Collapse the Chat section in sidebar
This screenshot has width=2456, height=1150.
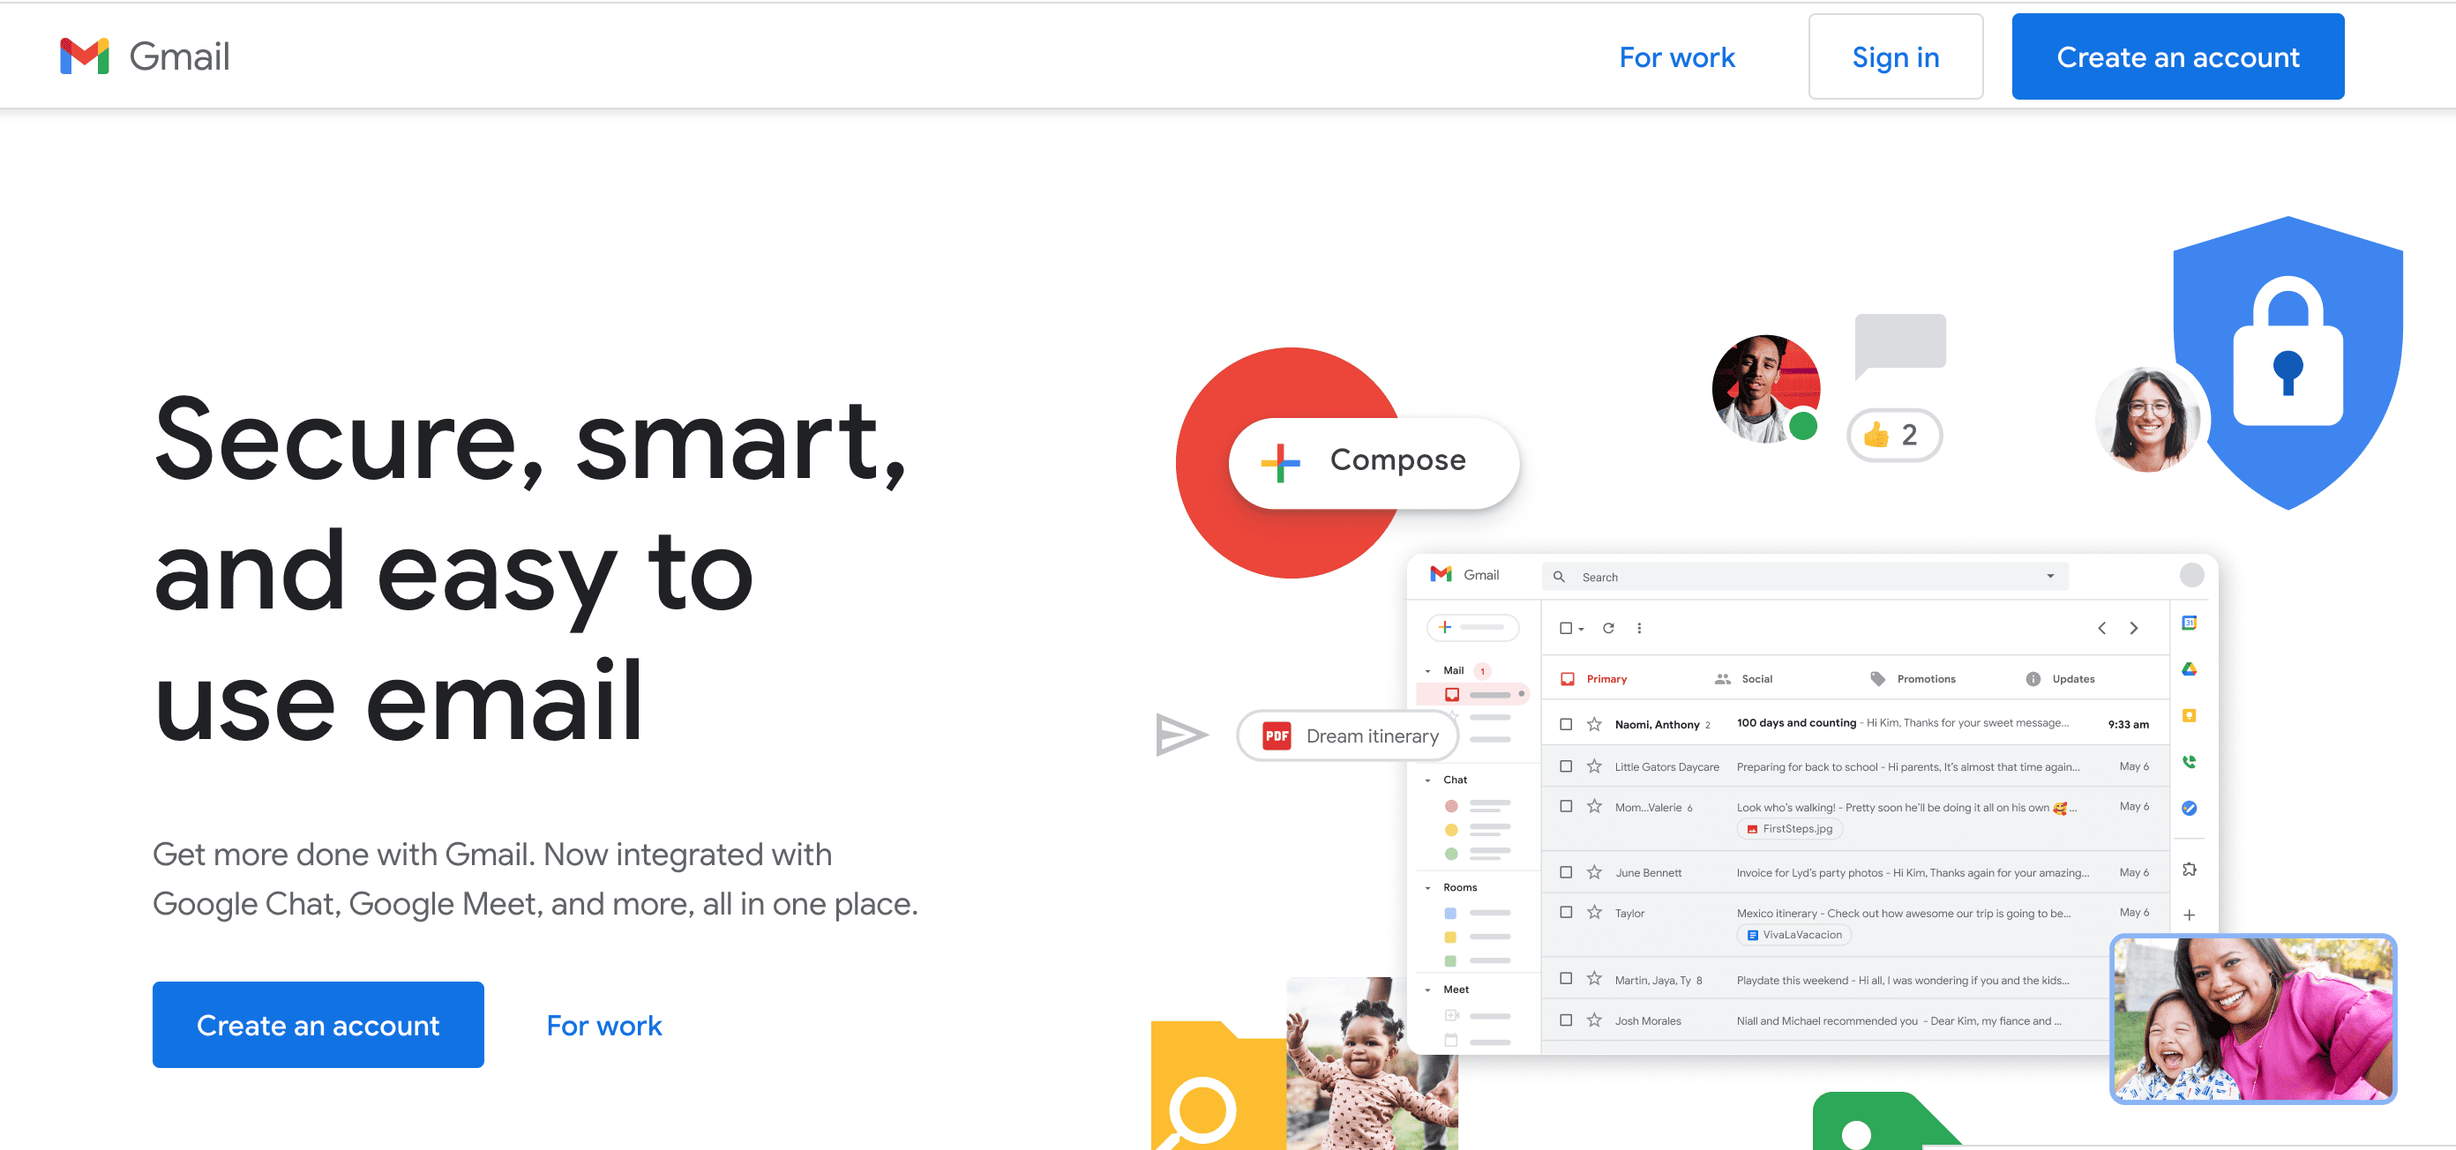click(1427, 780)
